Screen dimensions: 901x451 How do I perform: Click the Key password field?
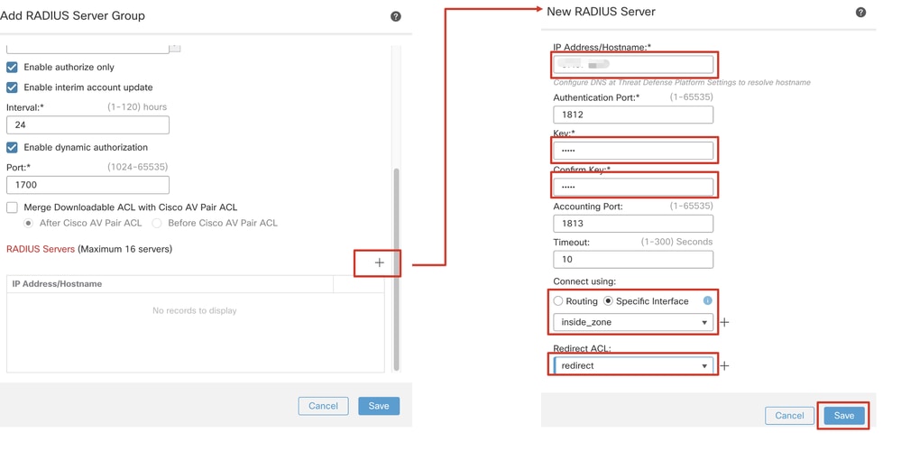633,151
